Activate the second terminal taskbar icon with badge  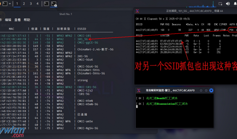(x=54, y=4)
